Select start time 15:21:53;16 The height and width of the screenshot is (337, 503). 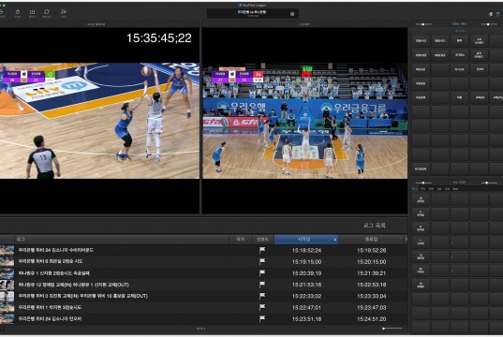tap(306, 285)
